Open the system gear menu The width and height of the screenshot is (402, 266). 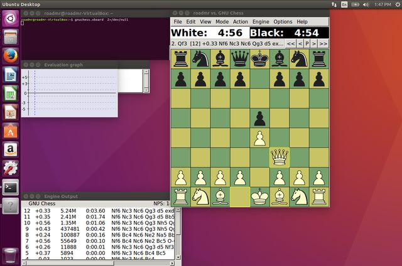coord(398,4)
